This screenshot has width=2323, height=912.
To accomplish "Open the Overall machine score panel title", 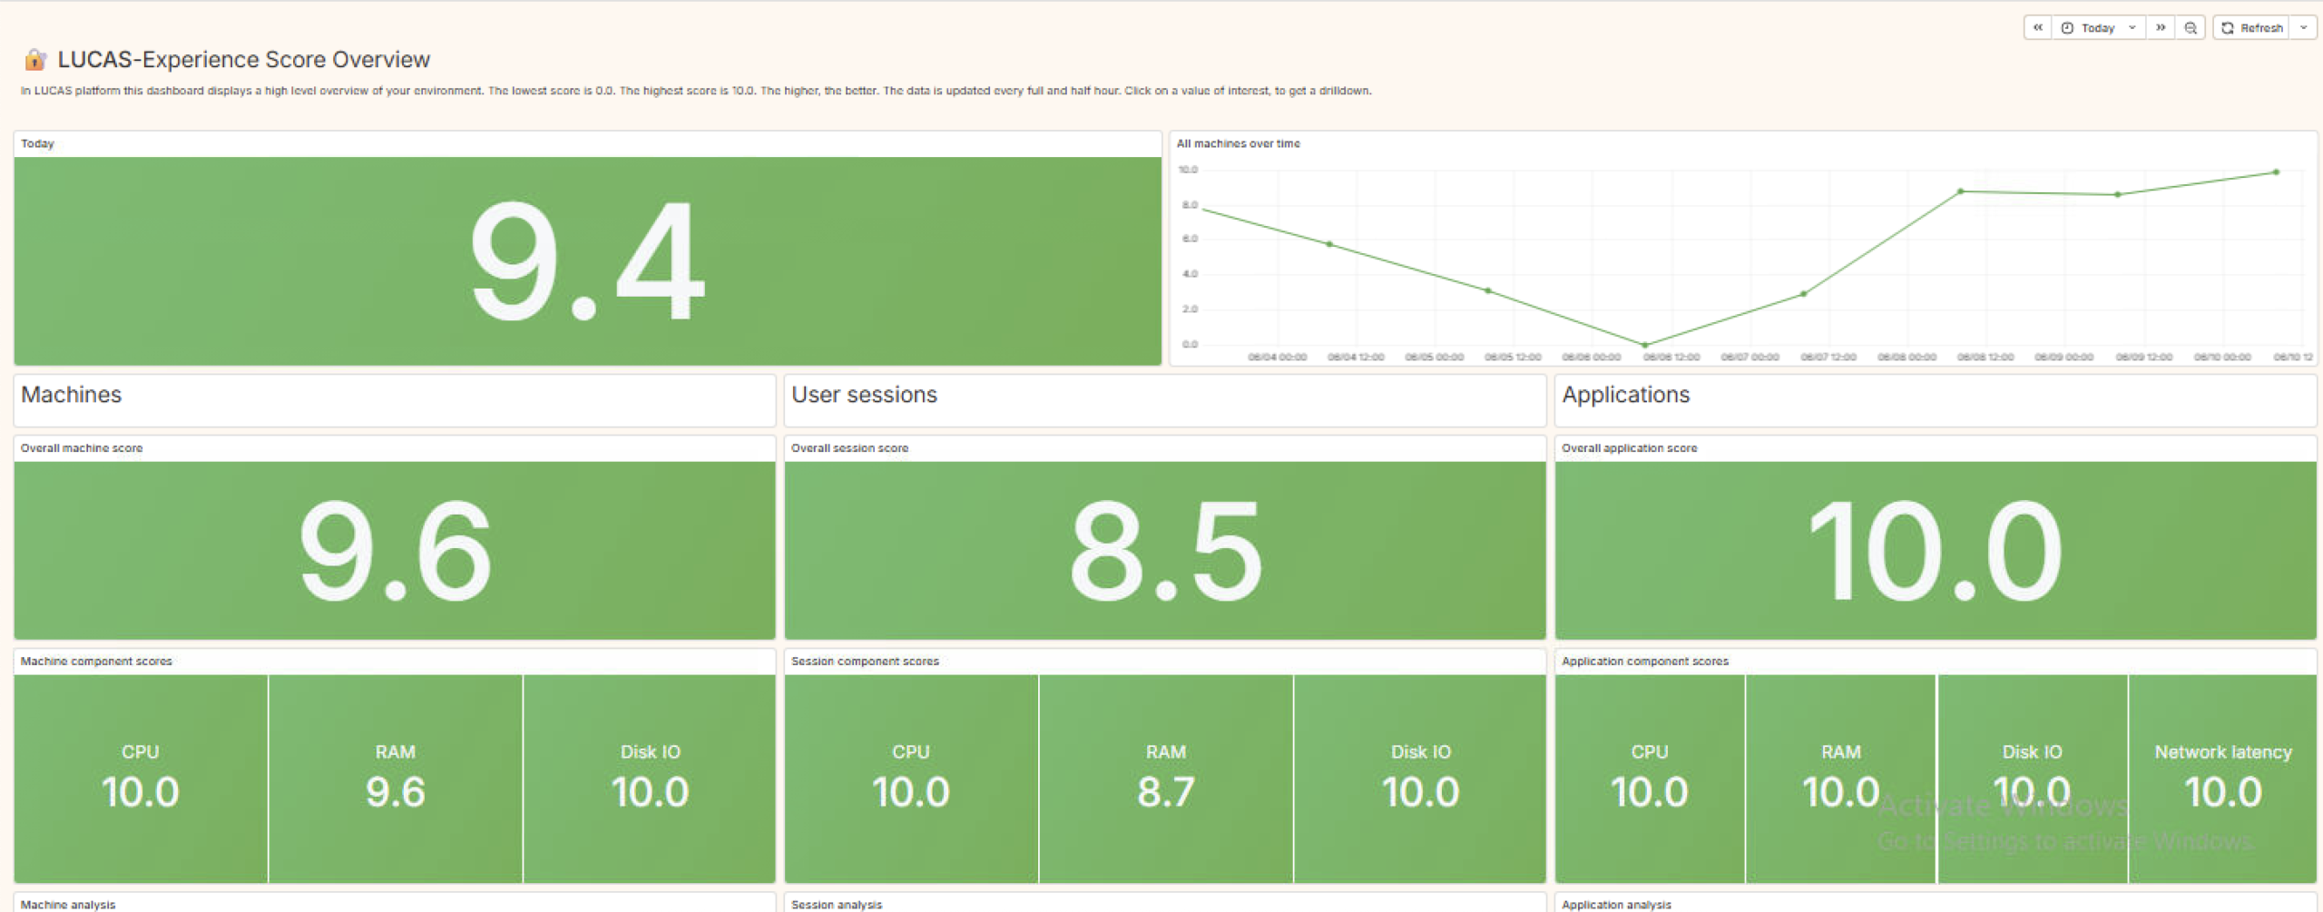I will tap(82, 448).
